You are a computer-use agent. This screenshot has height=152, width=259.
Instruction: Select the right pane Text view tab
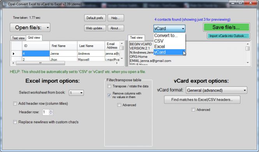tap(136, 38)
